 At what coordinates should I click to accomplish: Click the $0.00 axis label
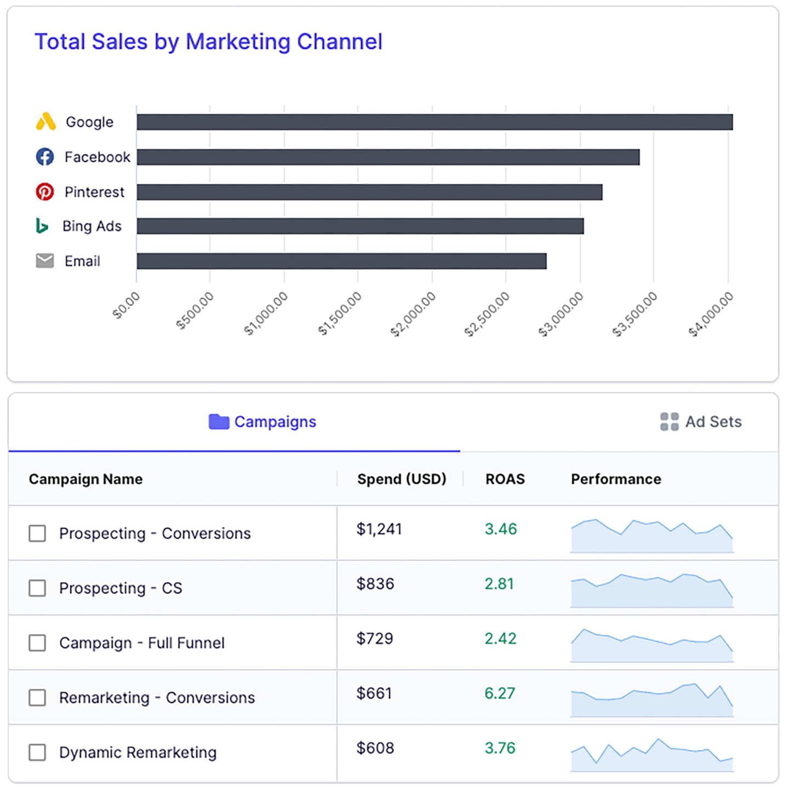tap(126, 305)
